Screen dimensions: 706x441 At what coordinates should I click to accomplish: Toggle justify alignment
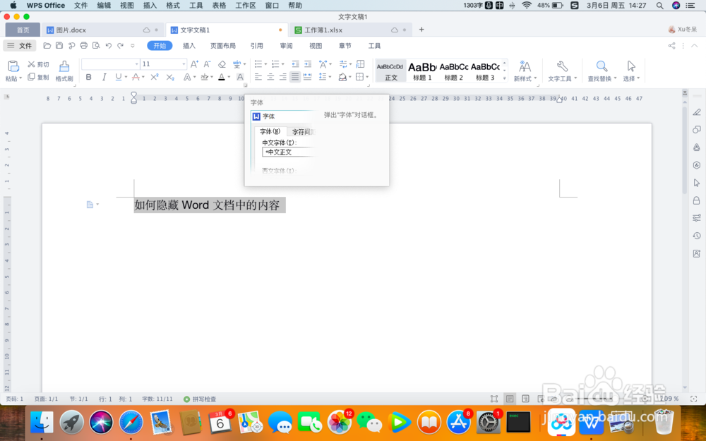pos(295,77)
